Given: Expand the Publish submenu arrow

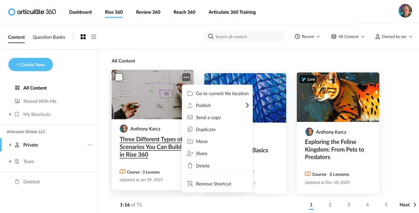Looking at the screenshot, I should [247, 105].
